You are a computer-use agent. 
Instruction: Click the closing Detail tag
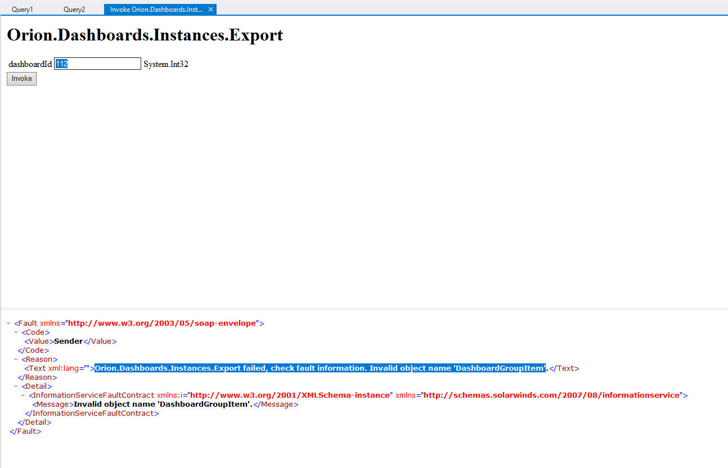(34, 422)
